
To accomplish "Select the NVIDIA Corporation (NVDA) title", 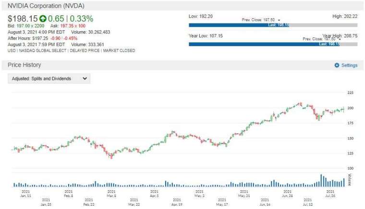I will (x=46, y=6).
